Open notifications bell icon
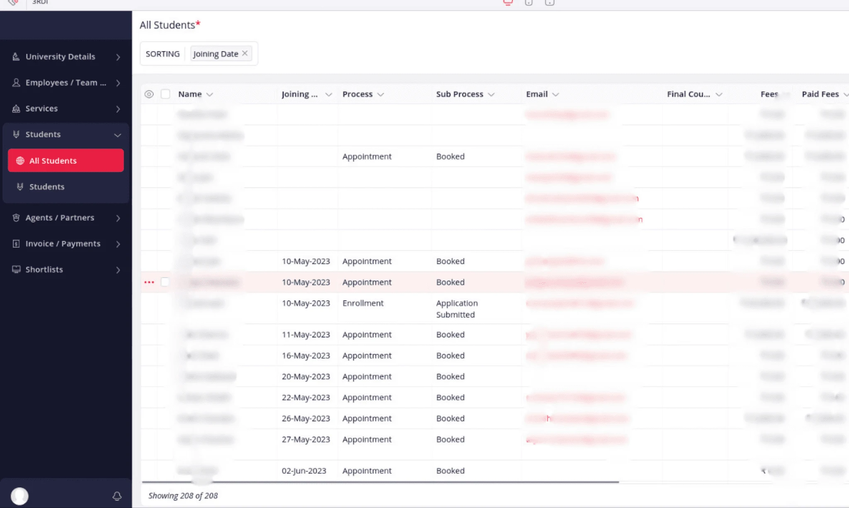The width and height of the screenshot is (849, 508). (x=117, y=496)
